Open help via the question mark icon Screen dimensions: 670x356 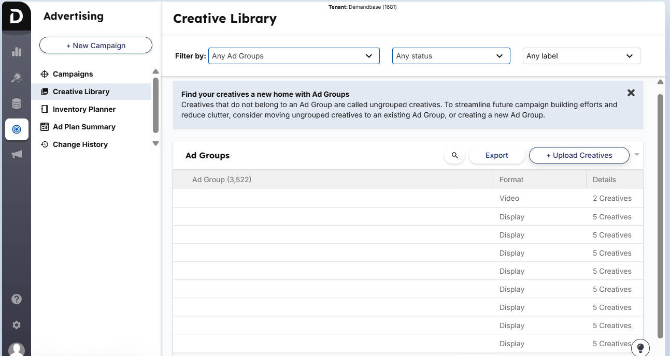click(16, 299)
